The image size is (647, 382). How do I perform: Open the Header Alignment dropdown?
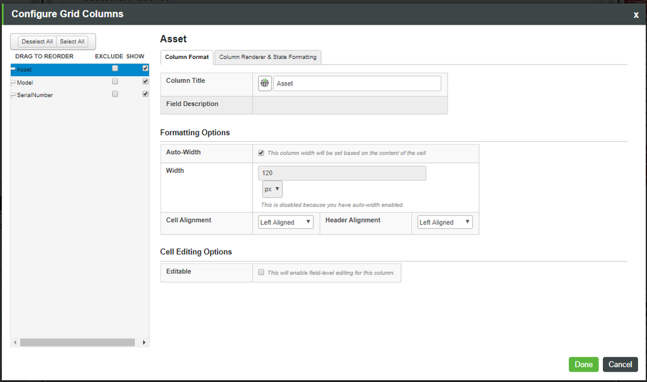444,222
